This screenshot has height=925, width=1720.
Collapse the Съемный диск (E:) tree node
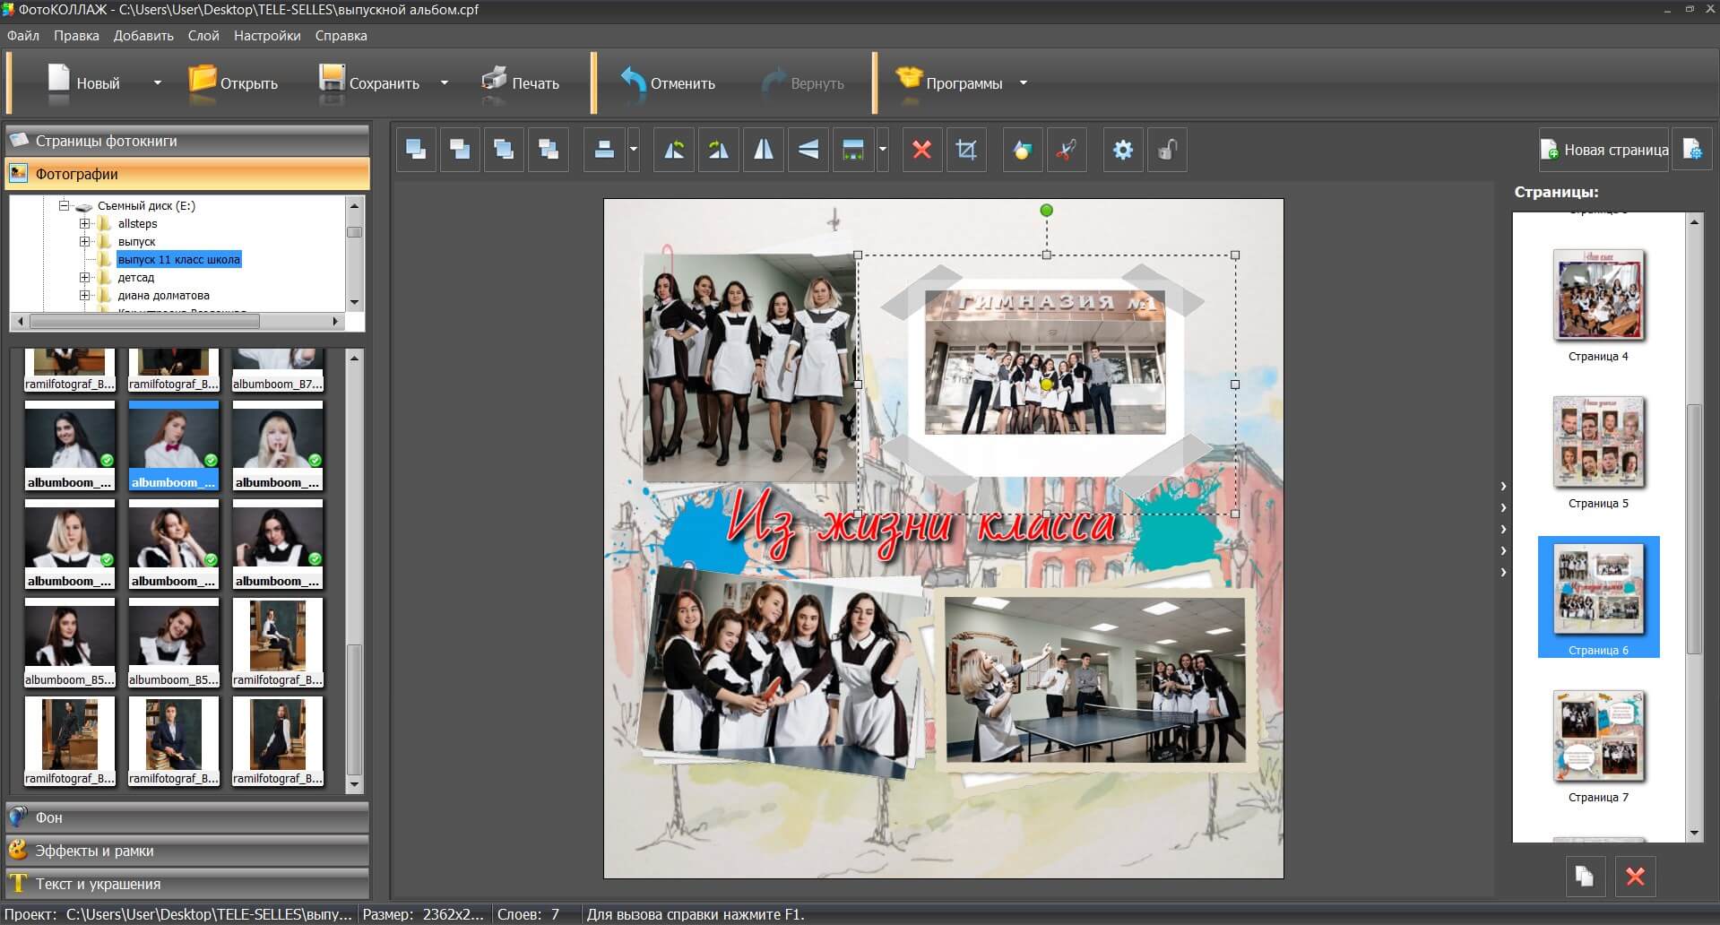tap(65, 205)
